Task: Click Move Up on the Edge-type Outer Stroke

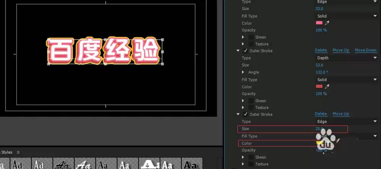Action: click(340, 114)
